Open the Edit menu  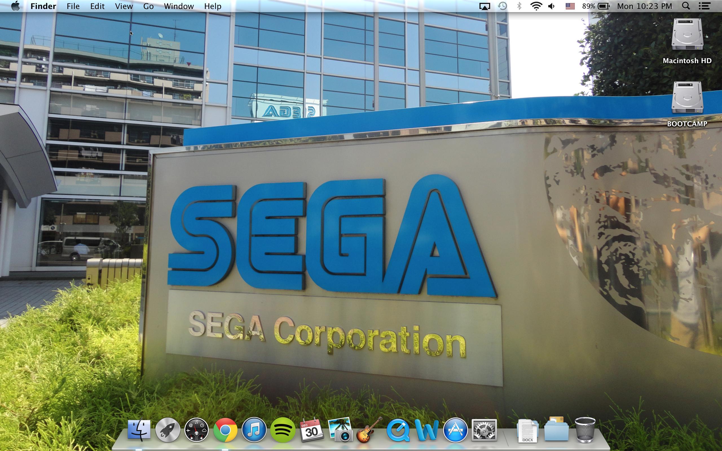[x=97, y=6]
